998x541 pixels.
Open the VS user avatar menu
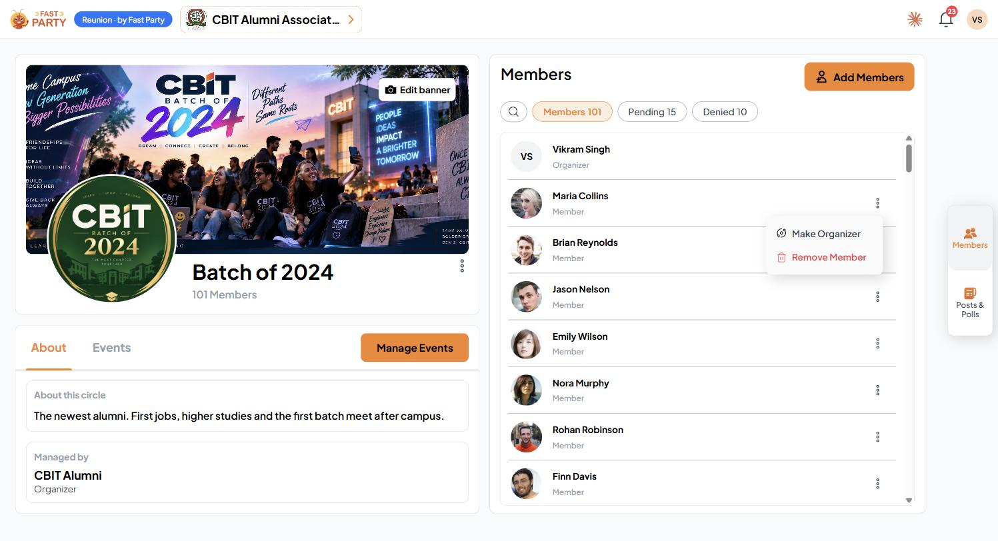[977, 19]
